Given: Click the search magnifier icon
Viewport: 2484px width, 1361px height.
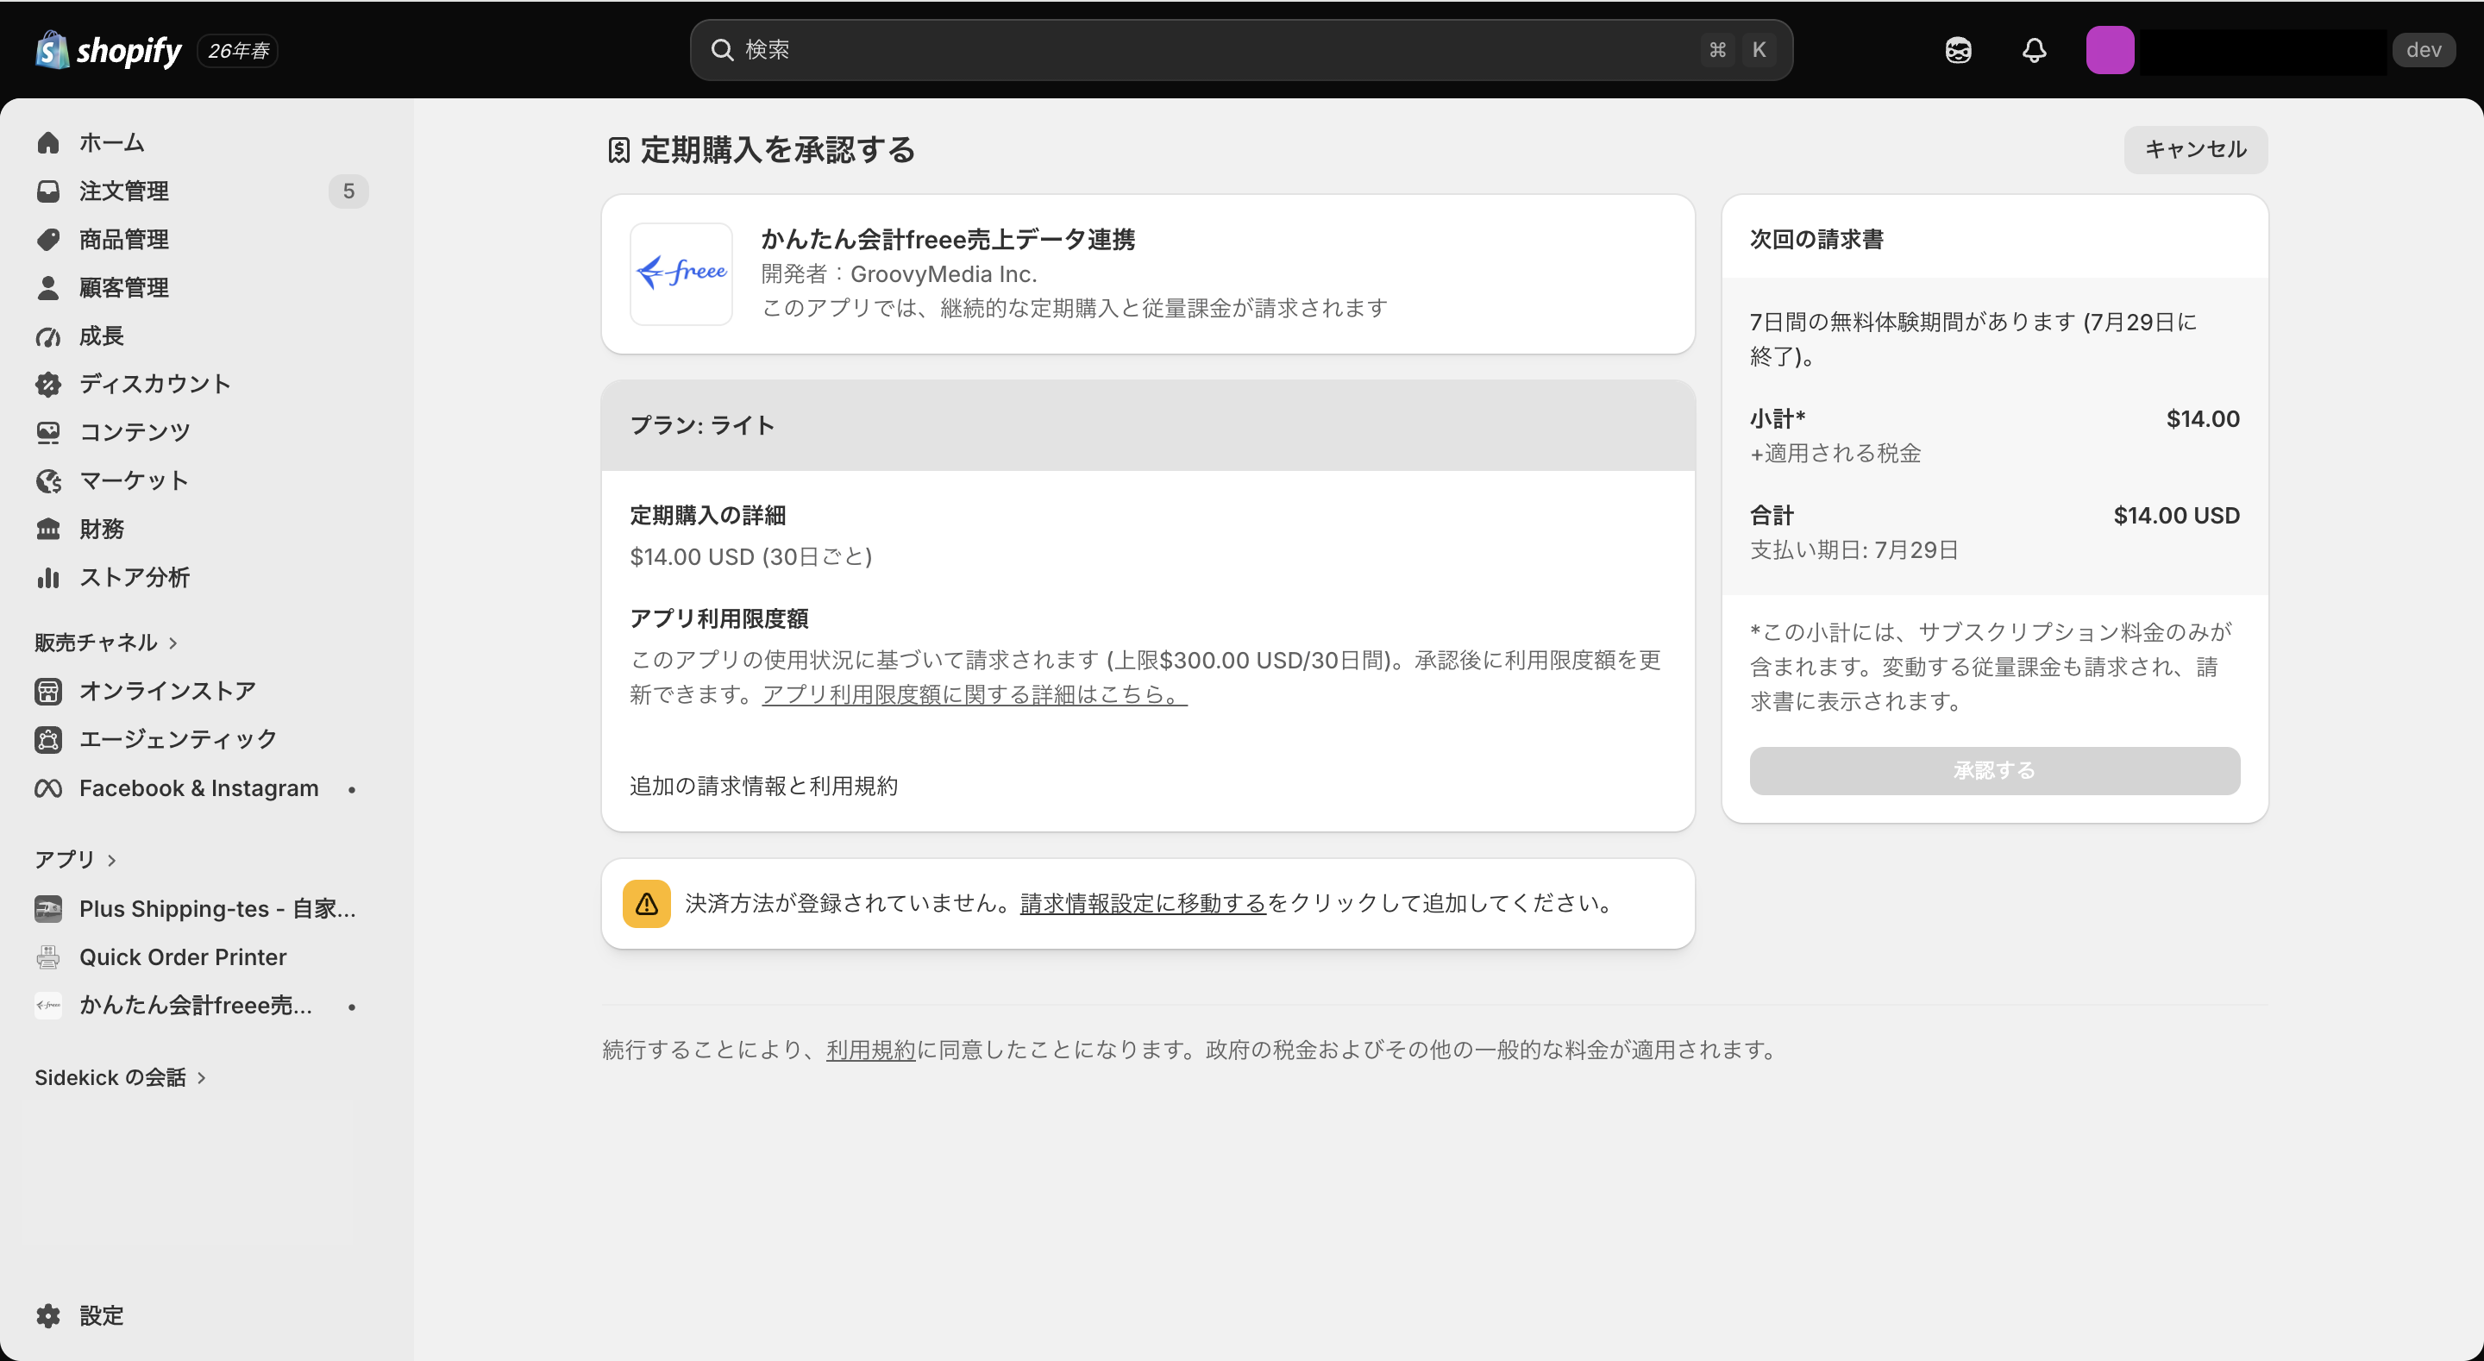Looking at the screenshot, I should pos(722,50).
